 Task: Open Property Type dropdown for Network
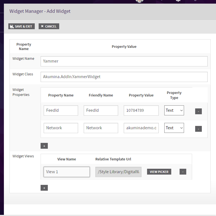[174, 128]
